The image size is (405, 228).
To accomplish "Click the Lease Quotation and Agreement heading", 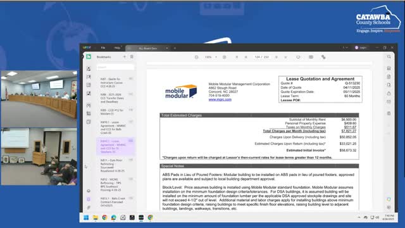I will click(320, 79).
